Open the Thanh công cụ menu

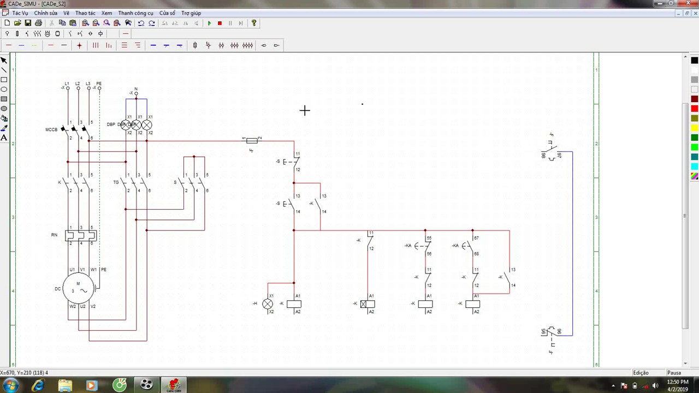point(136,13)
